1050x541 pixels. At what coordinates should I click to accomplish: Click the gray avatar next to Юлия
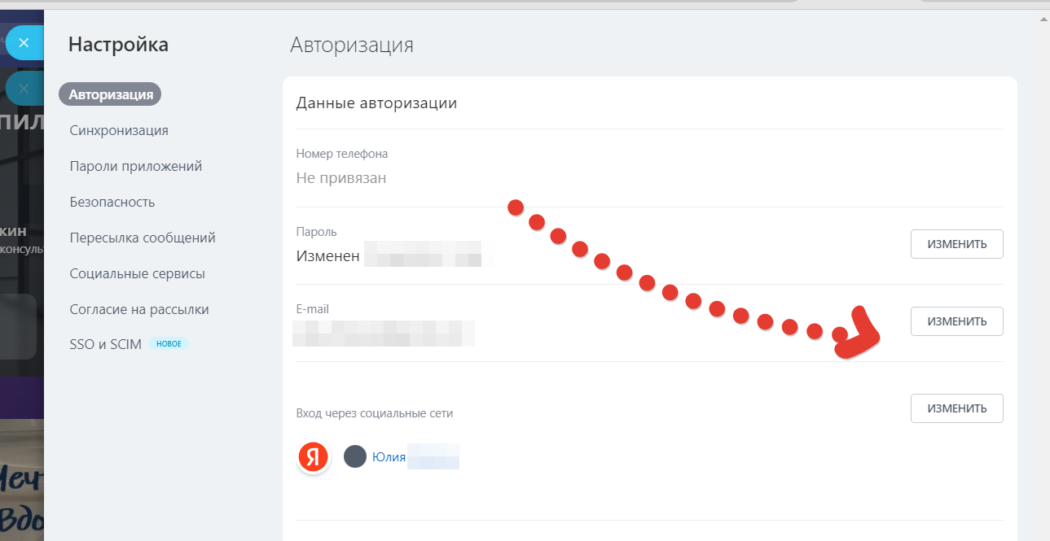click(x=355, y=456)
